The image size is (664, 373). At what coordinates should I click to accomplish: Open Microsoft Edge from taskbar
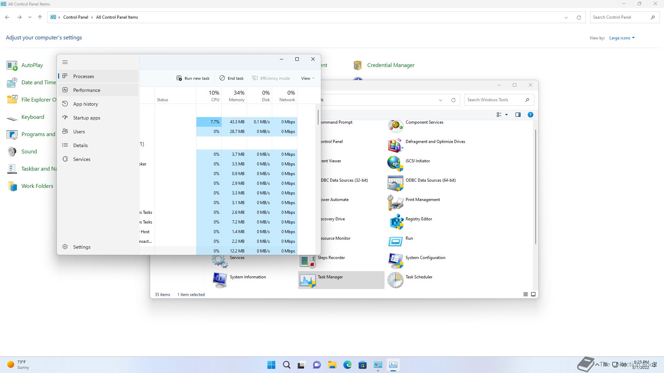(347, 365)
